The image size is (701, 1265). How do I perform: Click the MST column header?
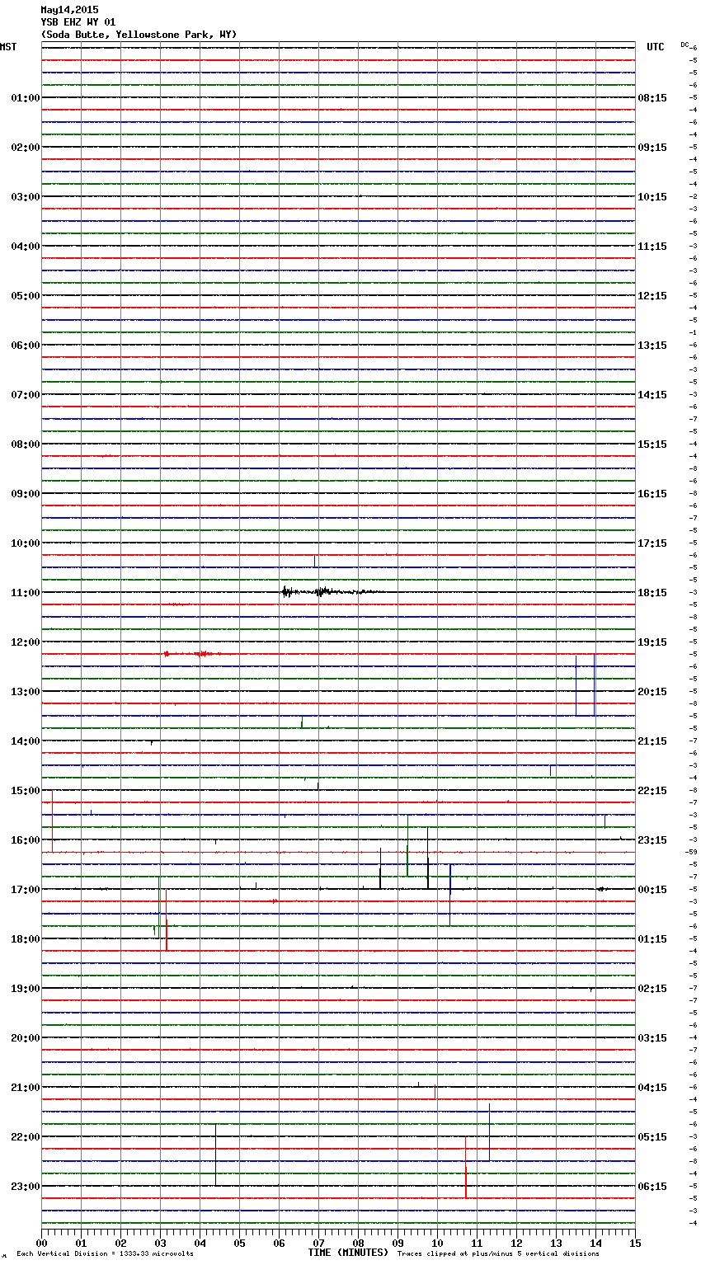click(x=8, y=47)
